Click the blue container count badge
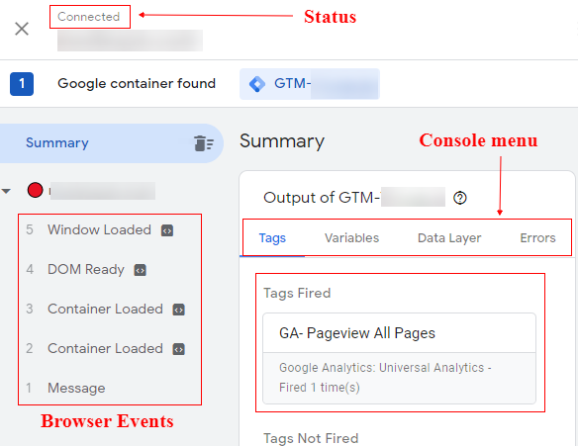578x446 pixels. 22,84
